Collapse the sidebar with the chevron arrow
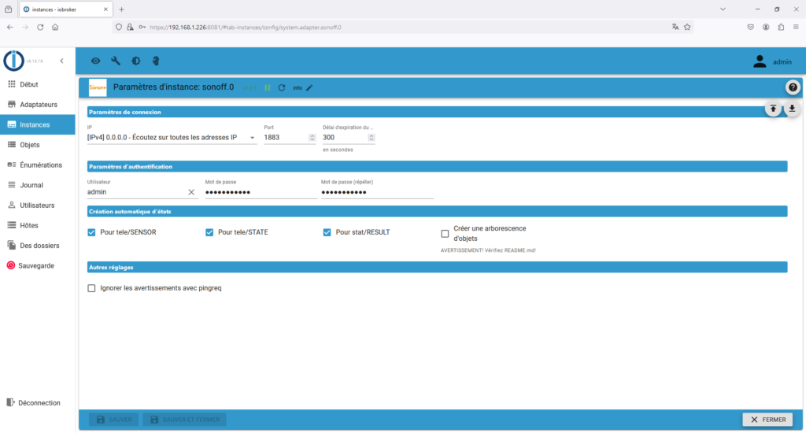 (x=61, y=61)
